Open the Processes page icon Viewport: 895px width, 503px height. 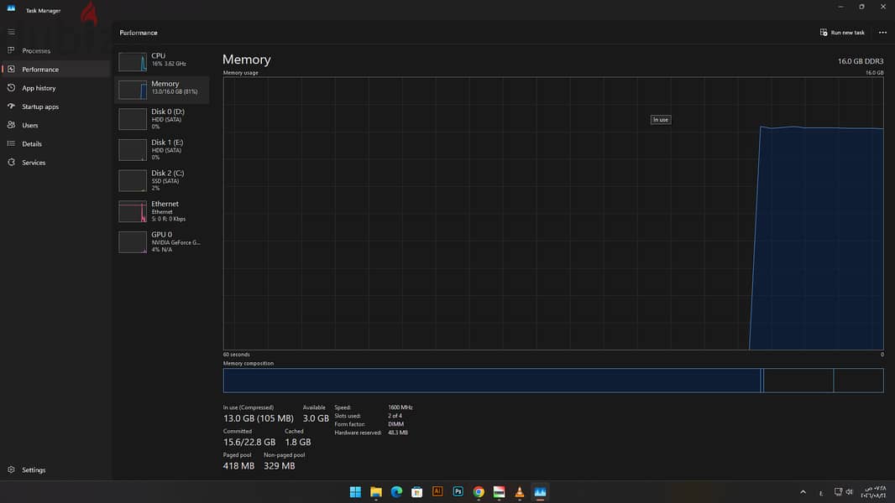coord(11,50)
